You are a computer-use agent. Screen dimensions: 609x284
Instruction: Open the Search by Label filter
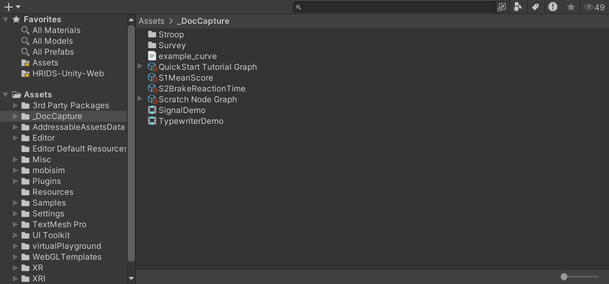click(535, 6)
